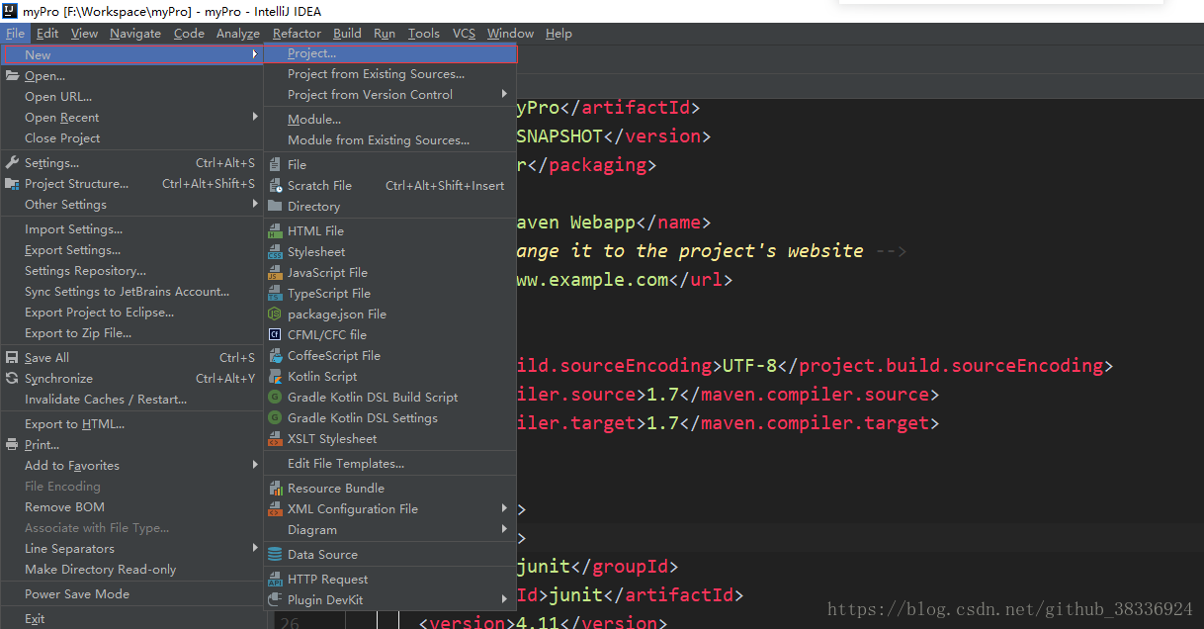Click the new File icon in submenu

275,164
